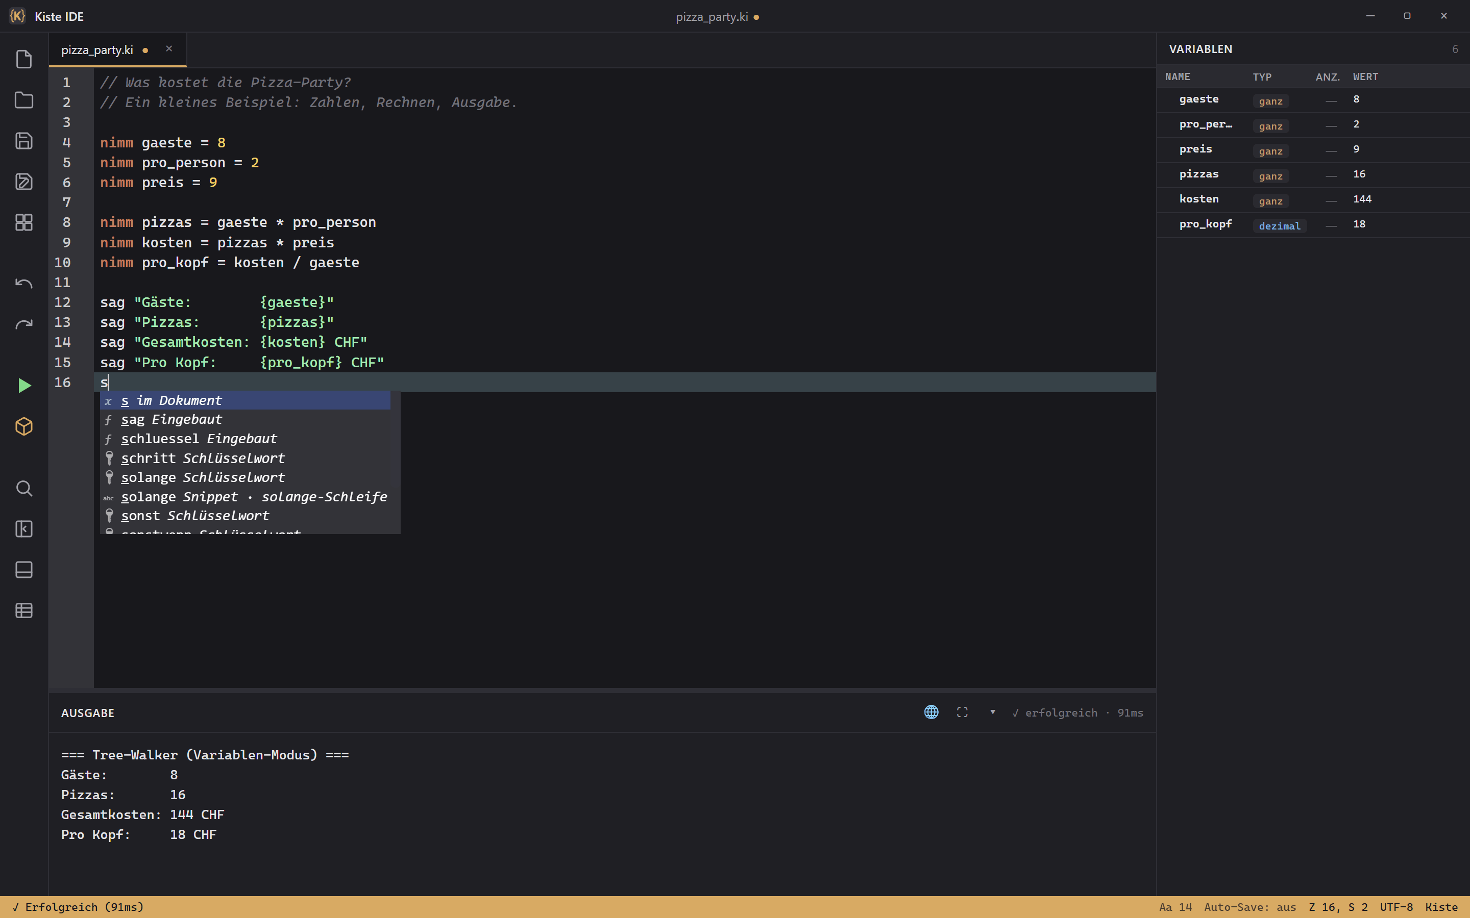Open search with the magnifier icon

coord(23,488)
